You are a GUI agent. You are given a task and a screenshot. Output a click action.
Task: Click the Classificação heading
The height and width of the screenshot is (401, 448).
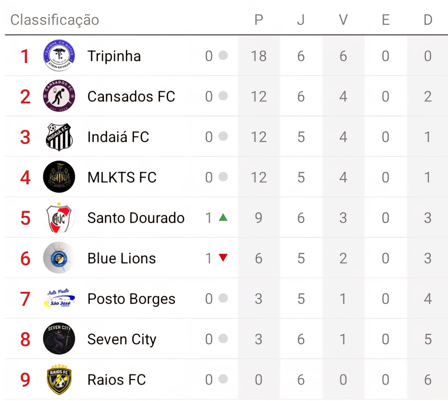pos(55,20)
